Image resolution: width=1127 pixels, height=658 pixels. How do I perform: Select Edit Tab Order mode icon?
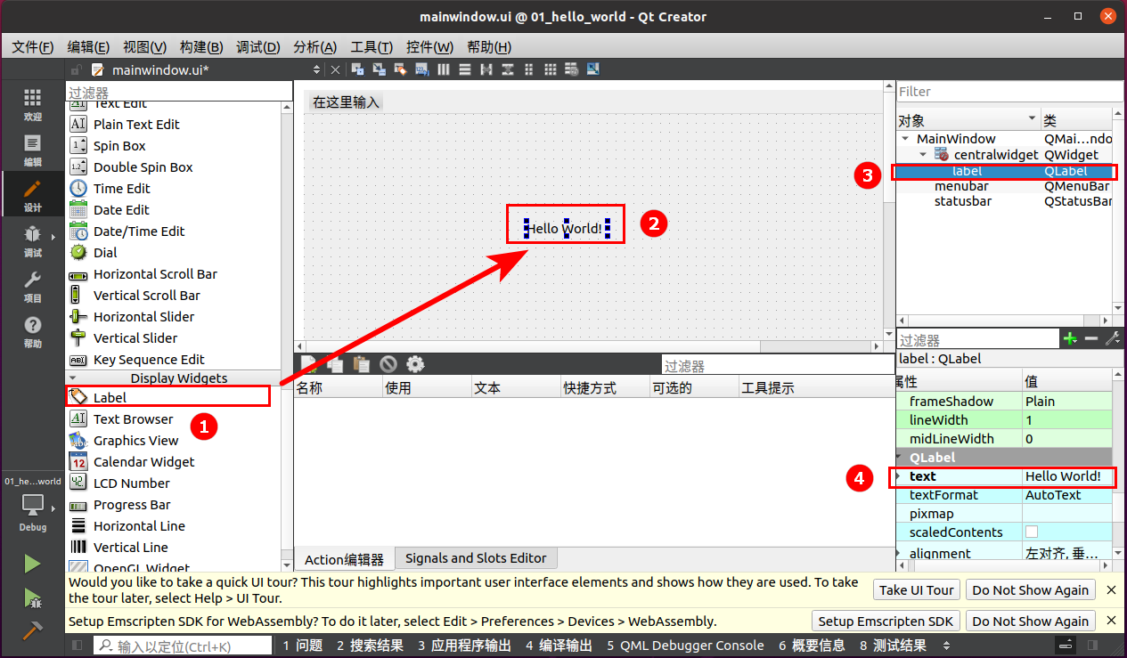[421, 69]
